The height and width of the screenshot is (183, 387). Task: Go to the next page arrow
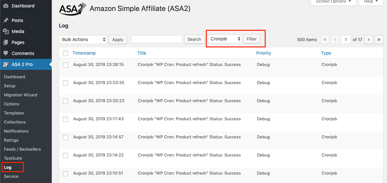369,39
